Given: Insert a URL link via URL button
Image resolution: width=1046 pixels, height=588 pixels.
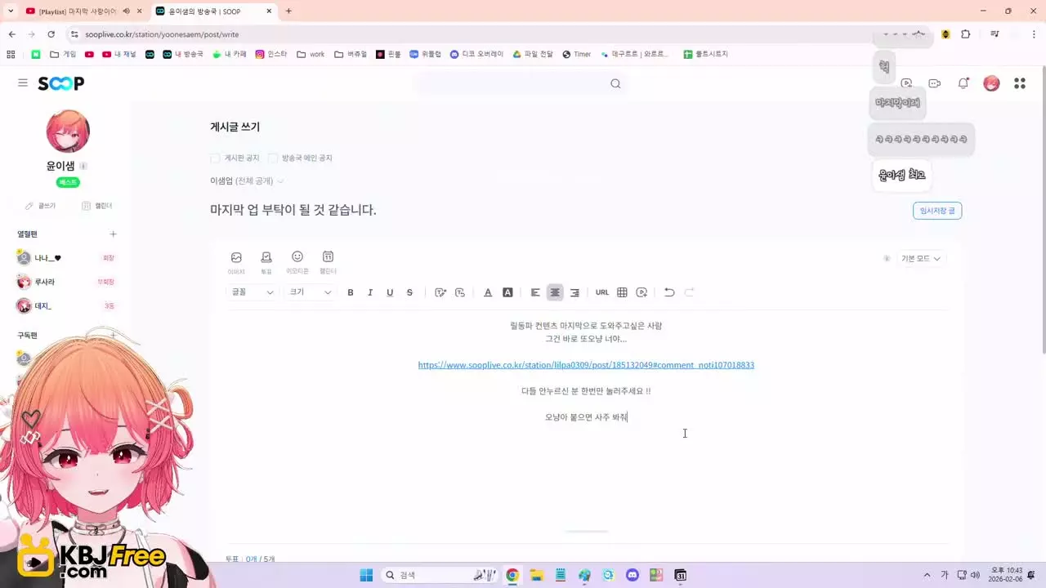Looking at the screenshot, I should (602, 292).
